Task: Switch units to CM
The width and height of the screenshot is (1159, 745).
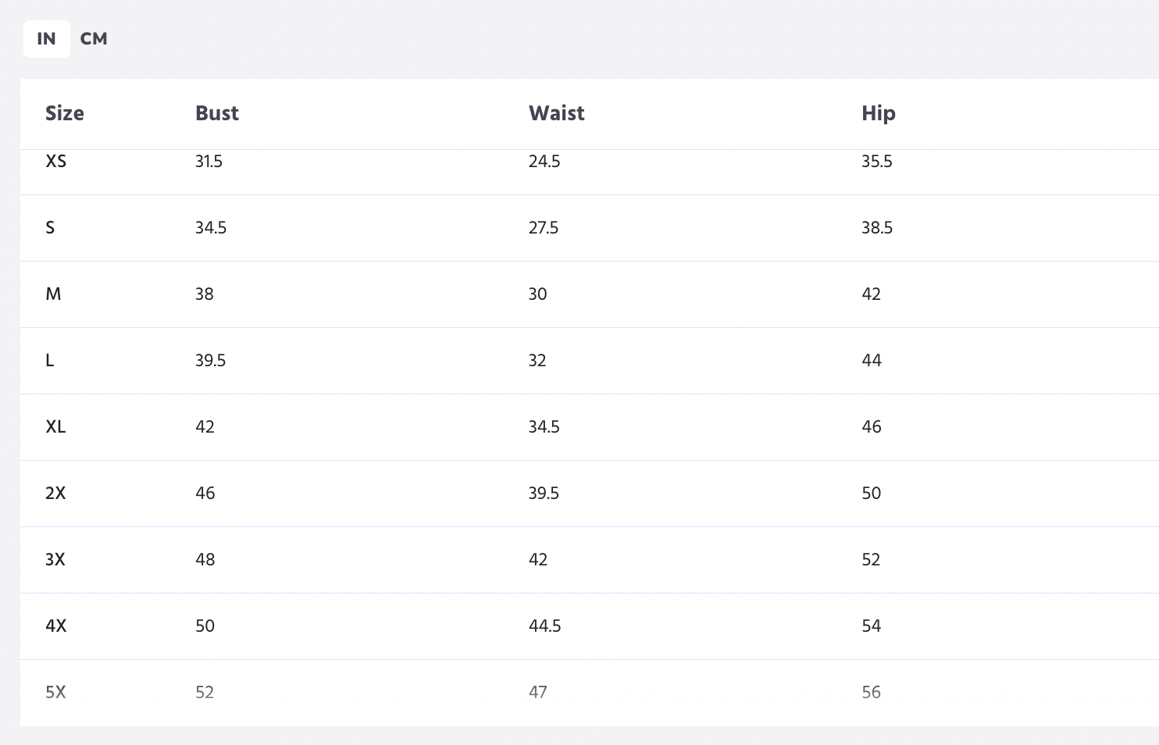Action: pyautogui.click(x=94, y=39)
